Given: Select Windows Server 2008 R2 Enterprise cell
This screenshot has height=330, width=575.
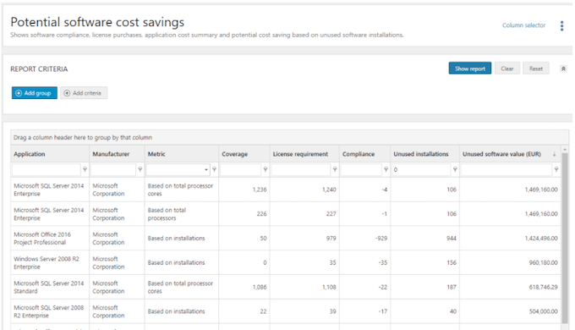Looking at the screenshot, I should [50, 262].
